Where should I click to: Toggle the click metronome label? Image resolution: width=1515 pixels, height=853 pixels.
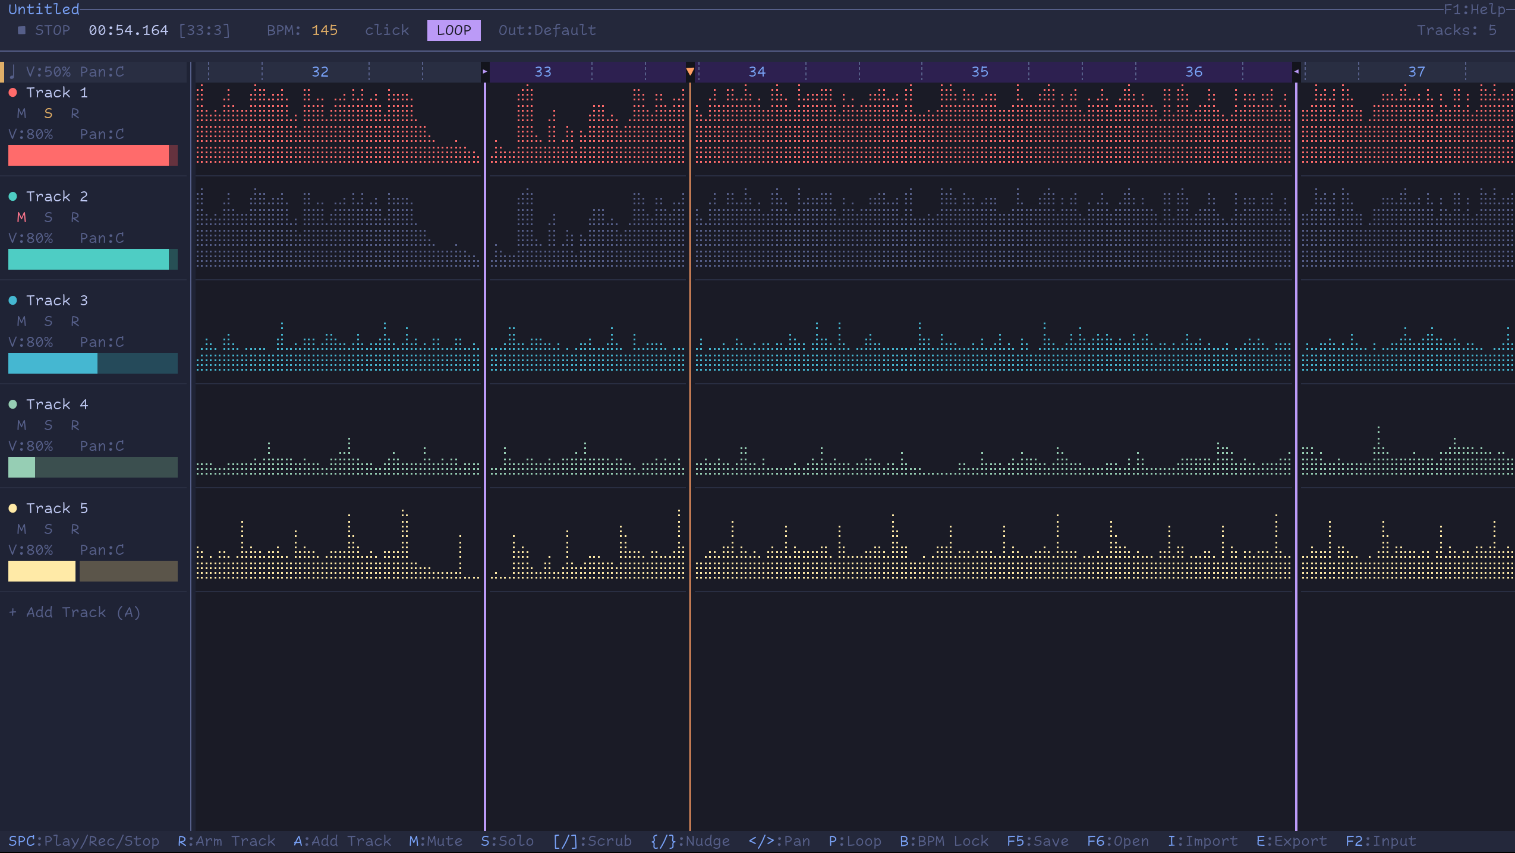387,30
